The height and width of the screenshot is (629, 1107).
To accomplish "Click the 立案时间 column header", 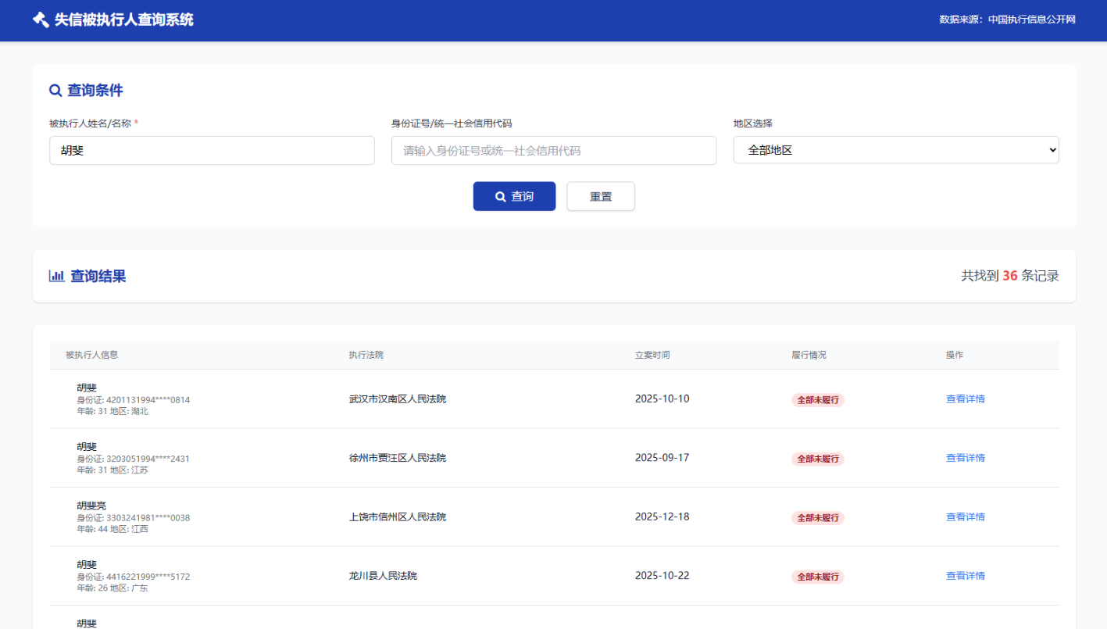I will (x=652, y=355).
